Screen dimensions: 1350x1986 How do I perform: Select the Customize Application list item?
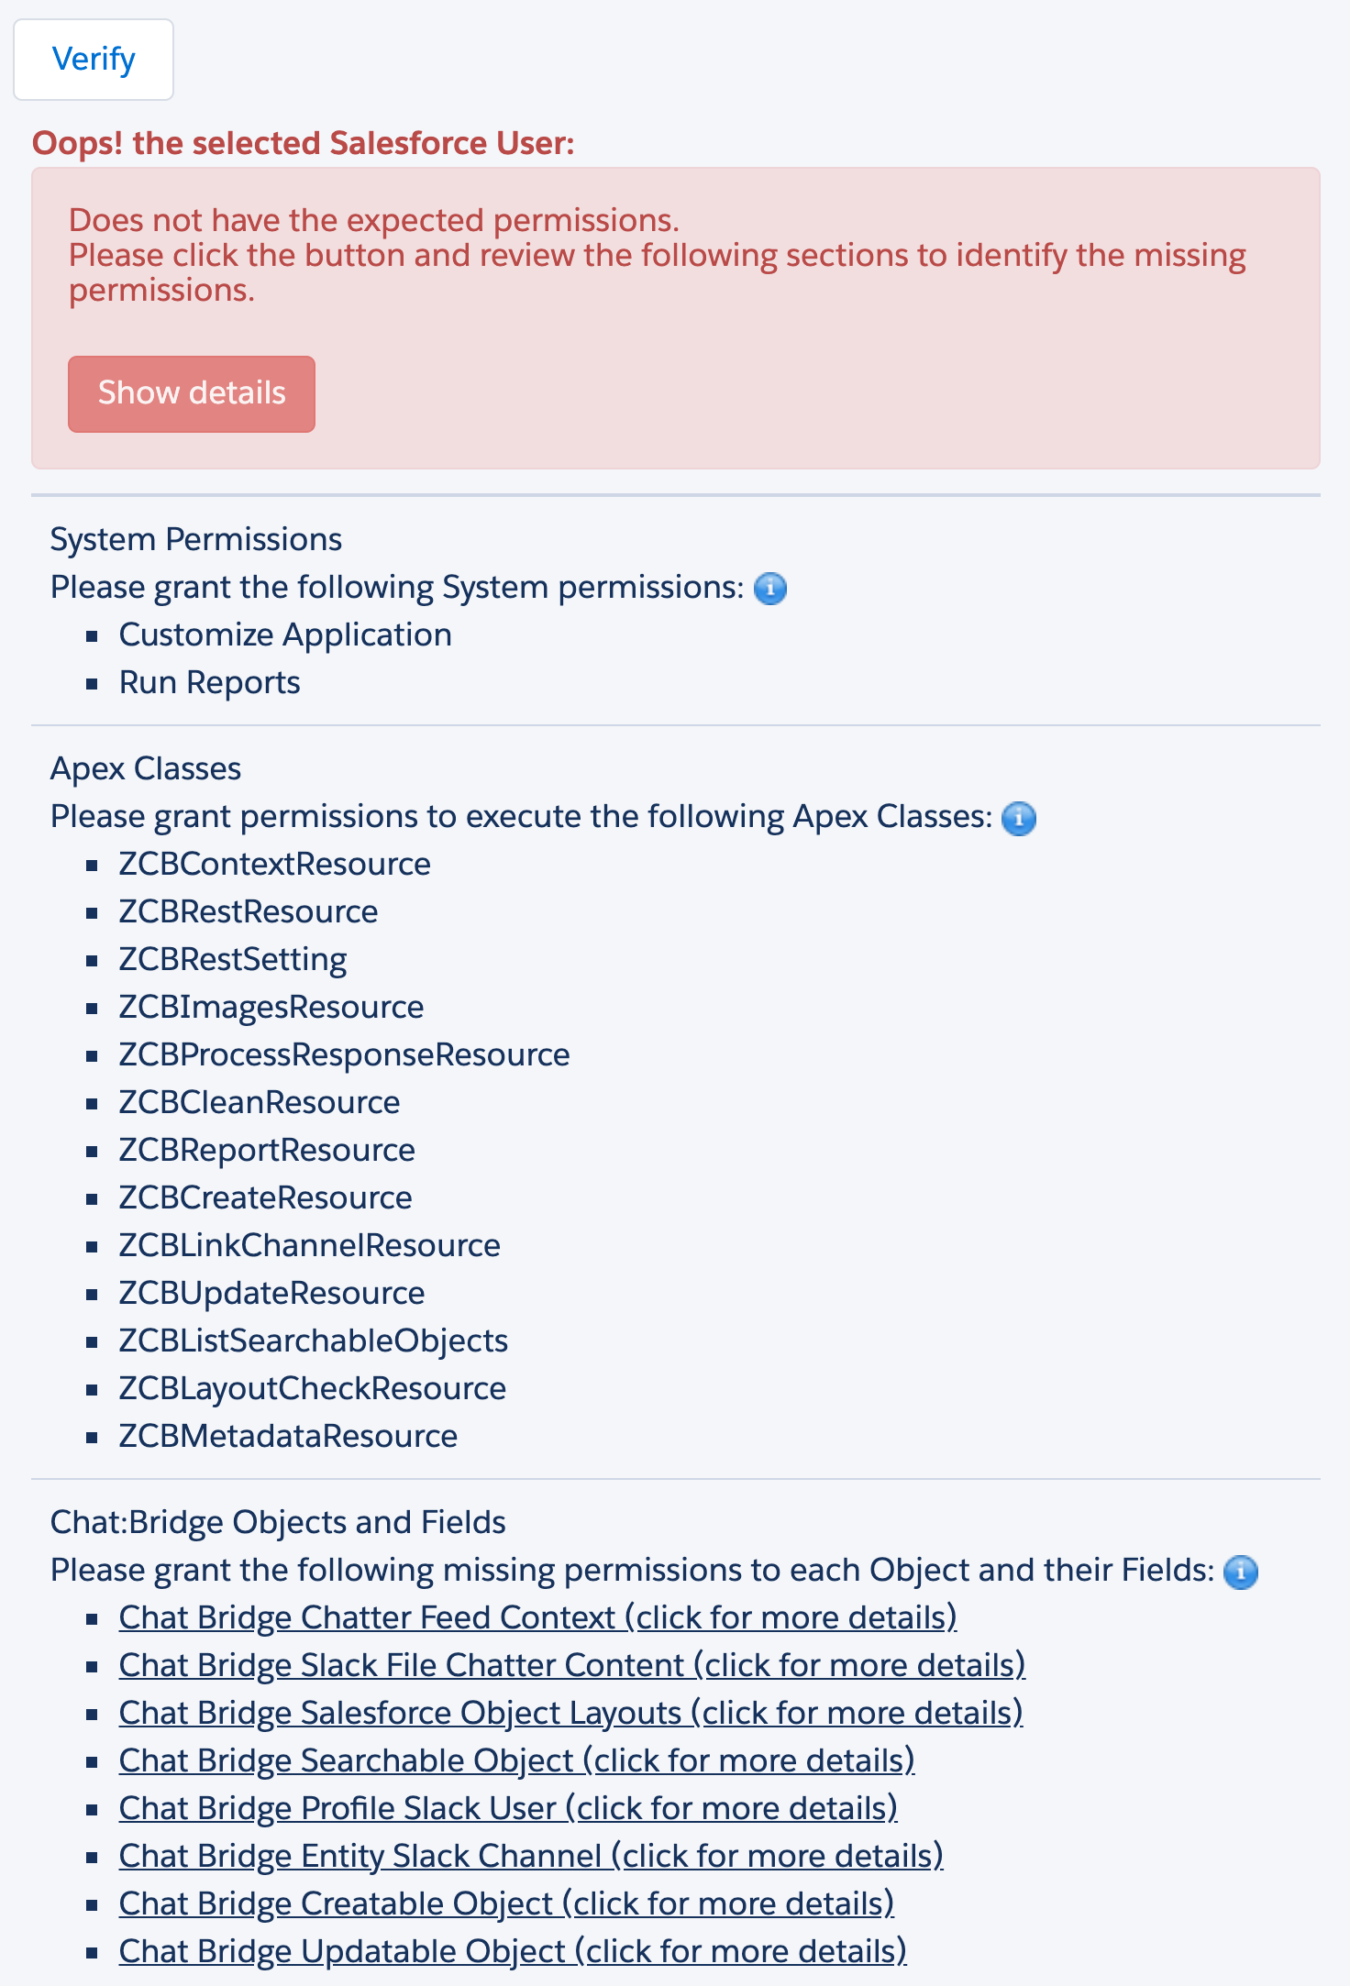[x=284, y=634]
